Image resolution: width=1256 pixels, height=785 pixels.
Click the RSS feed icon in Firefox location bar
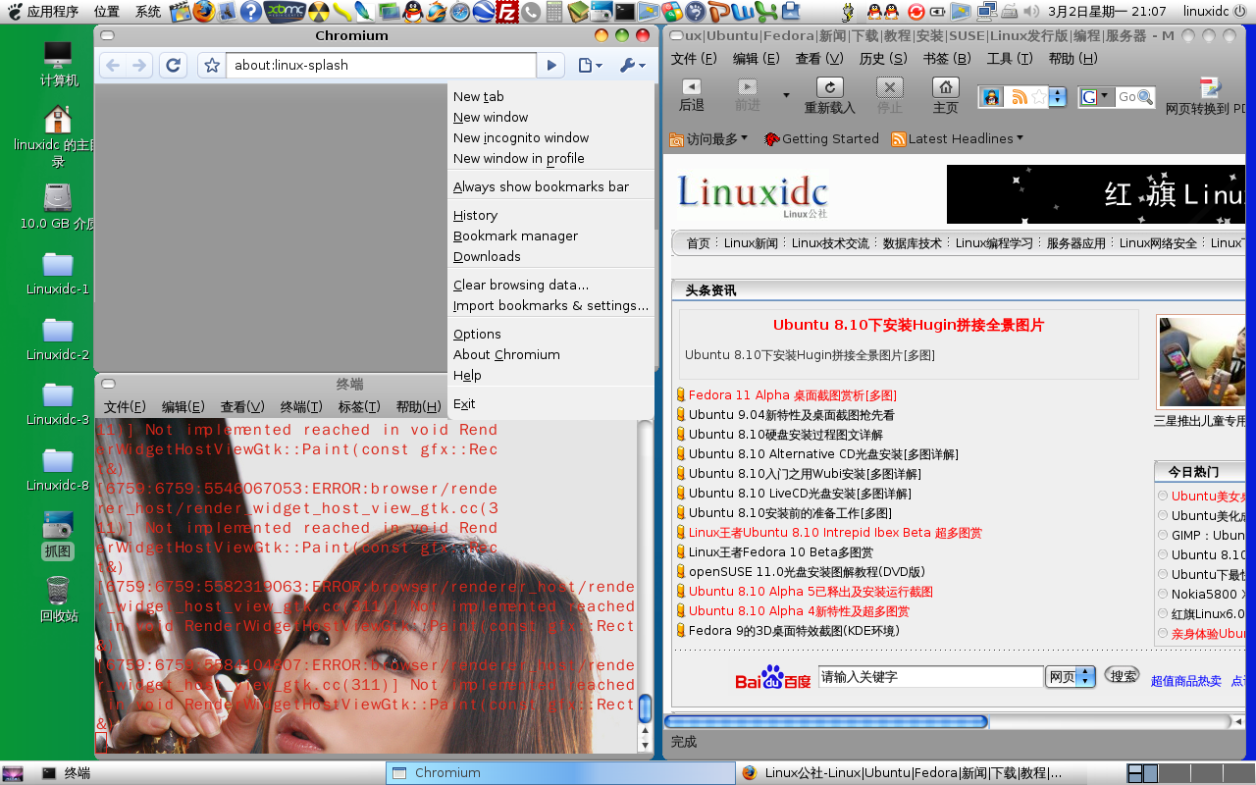click(1020, 96)
